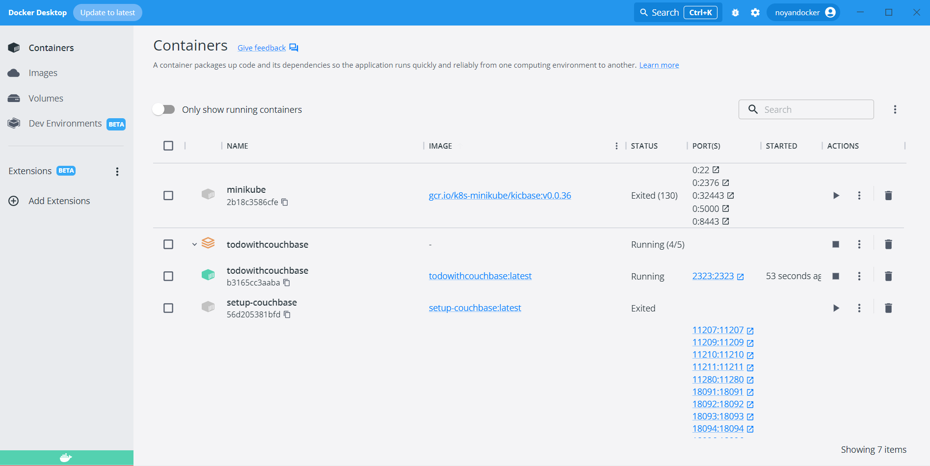Stop the running todowithcouchbase container
This screenshot has height=466, width=930.
(x=836, y=276)
